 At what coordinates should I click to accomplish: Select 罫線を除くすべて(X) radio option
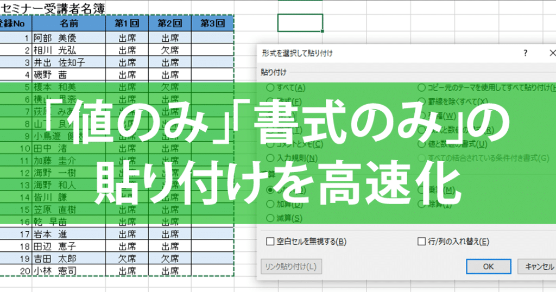point(453,101)
